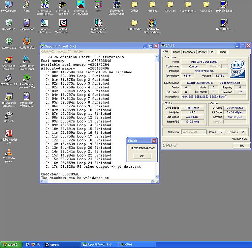252x248 pixels.
Task: Open the TAT desktop shortcut
Action: pyautogui.click(x=98, y=6)
